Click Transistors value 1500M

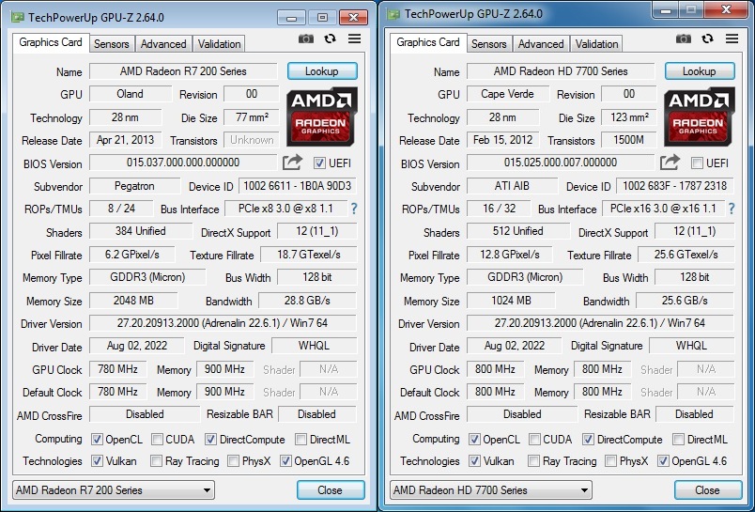coord(629,140)
